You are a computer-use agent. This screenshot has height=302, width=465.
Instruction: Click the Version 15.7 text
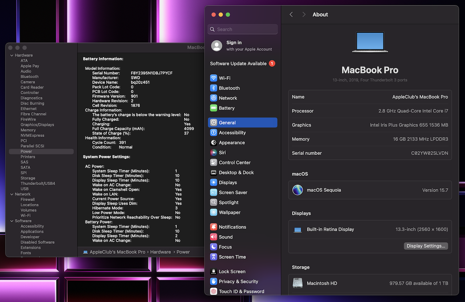[435, 190]
